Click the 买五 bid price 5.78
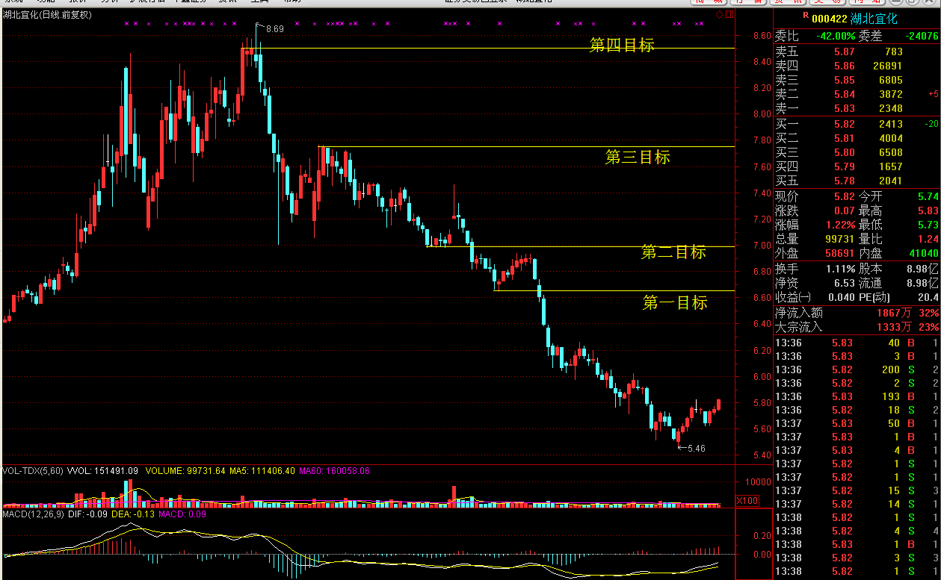This screenshot has height=580, width=941. pos(845,181)
